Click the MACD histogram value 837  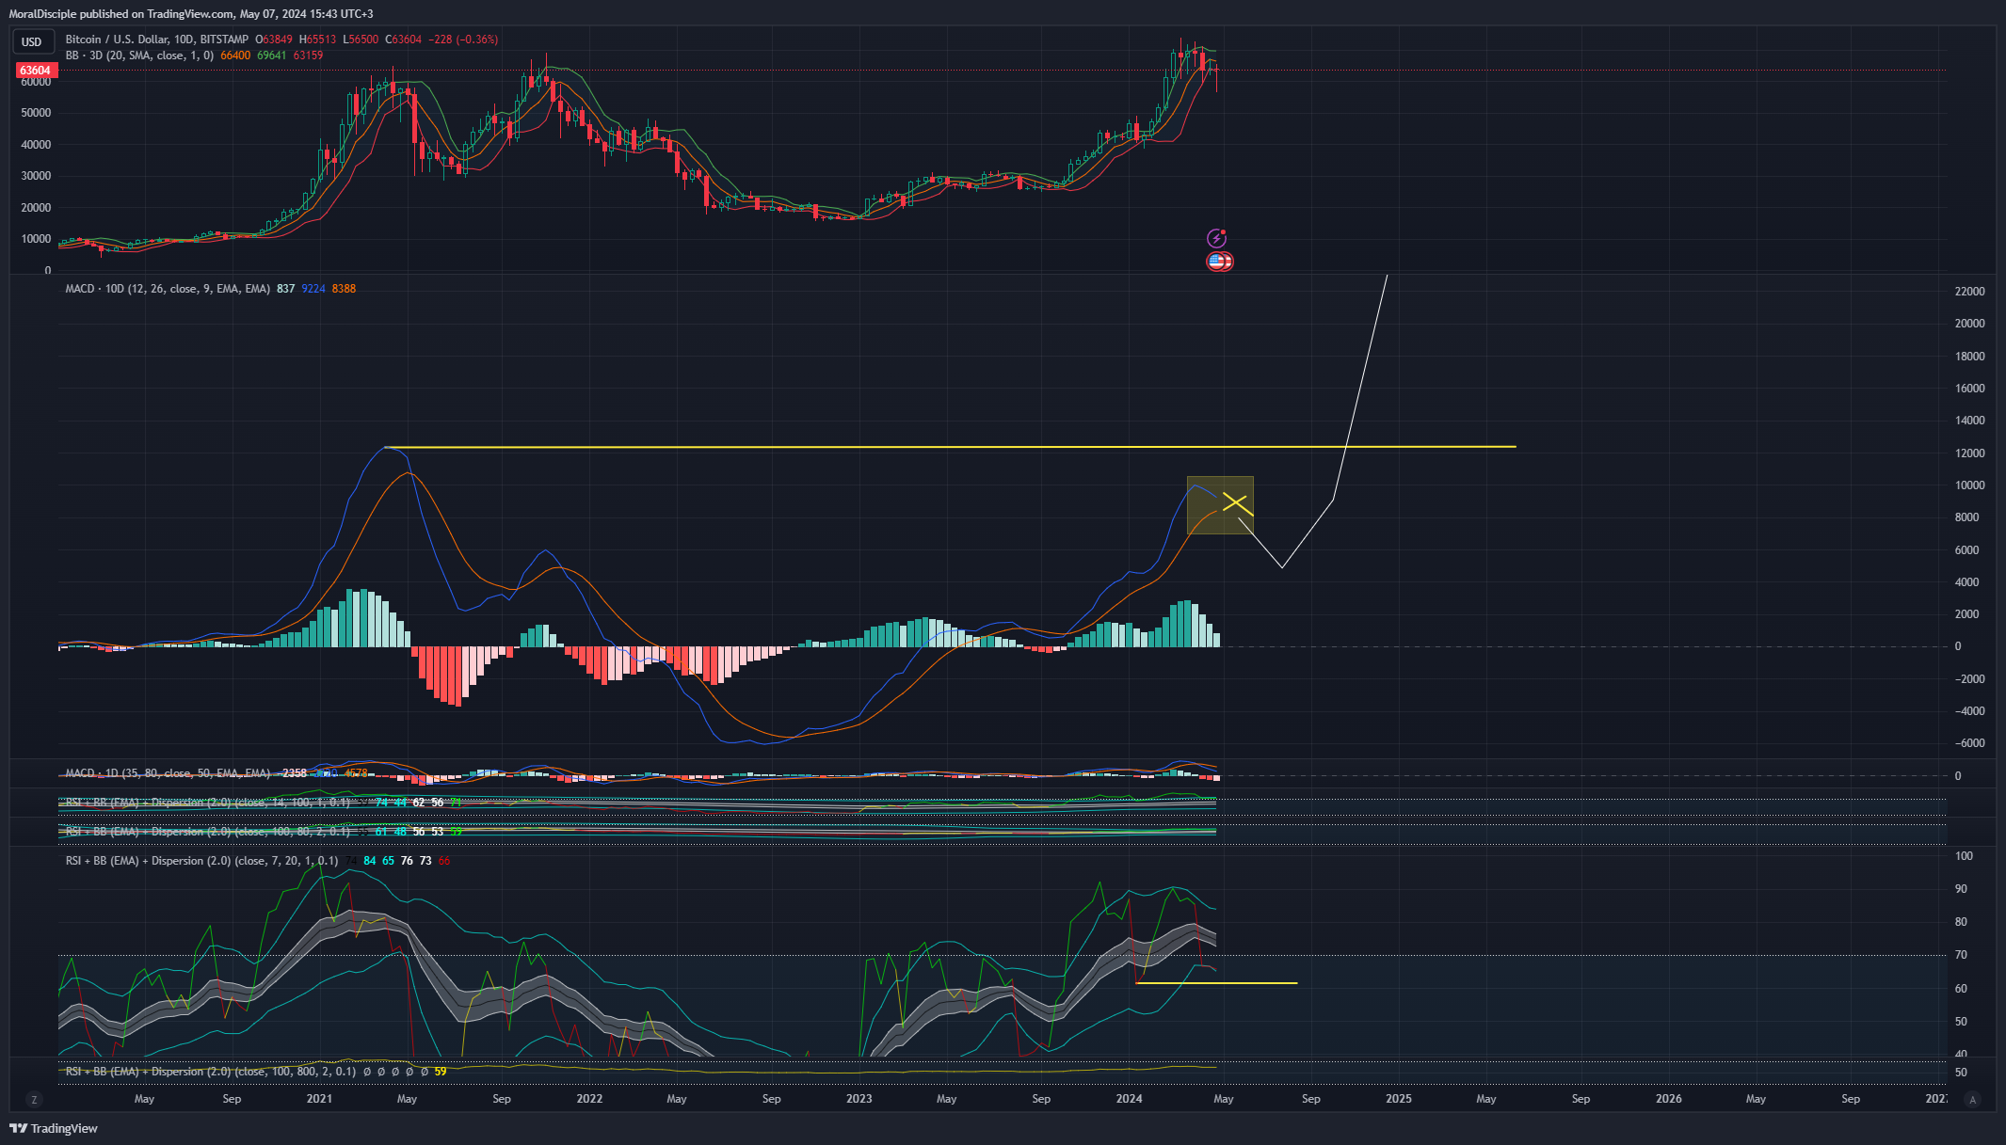285,289
